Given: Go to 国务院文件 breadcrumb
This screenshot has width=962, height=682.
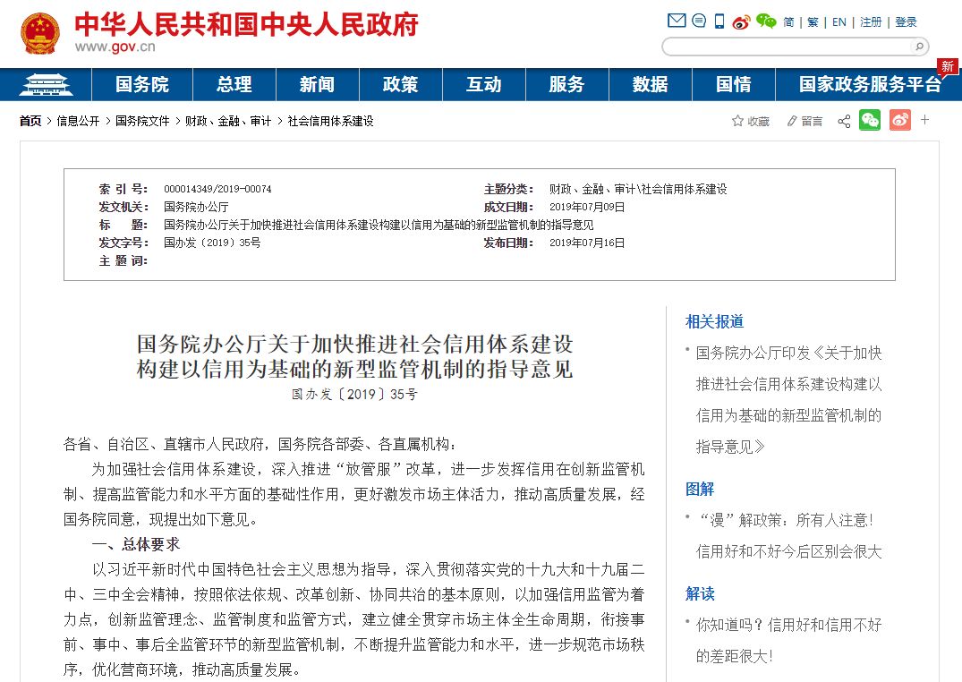Looking at the screenshot, I should click(142, 121).
